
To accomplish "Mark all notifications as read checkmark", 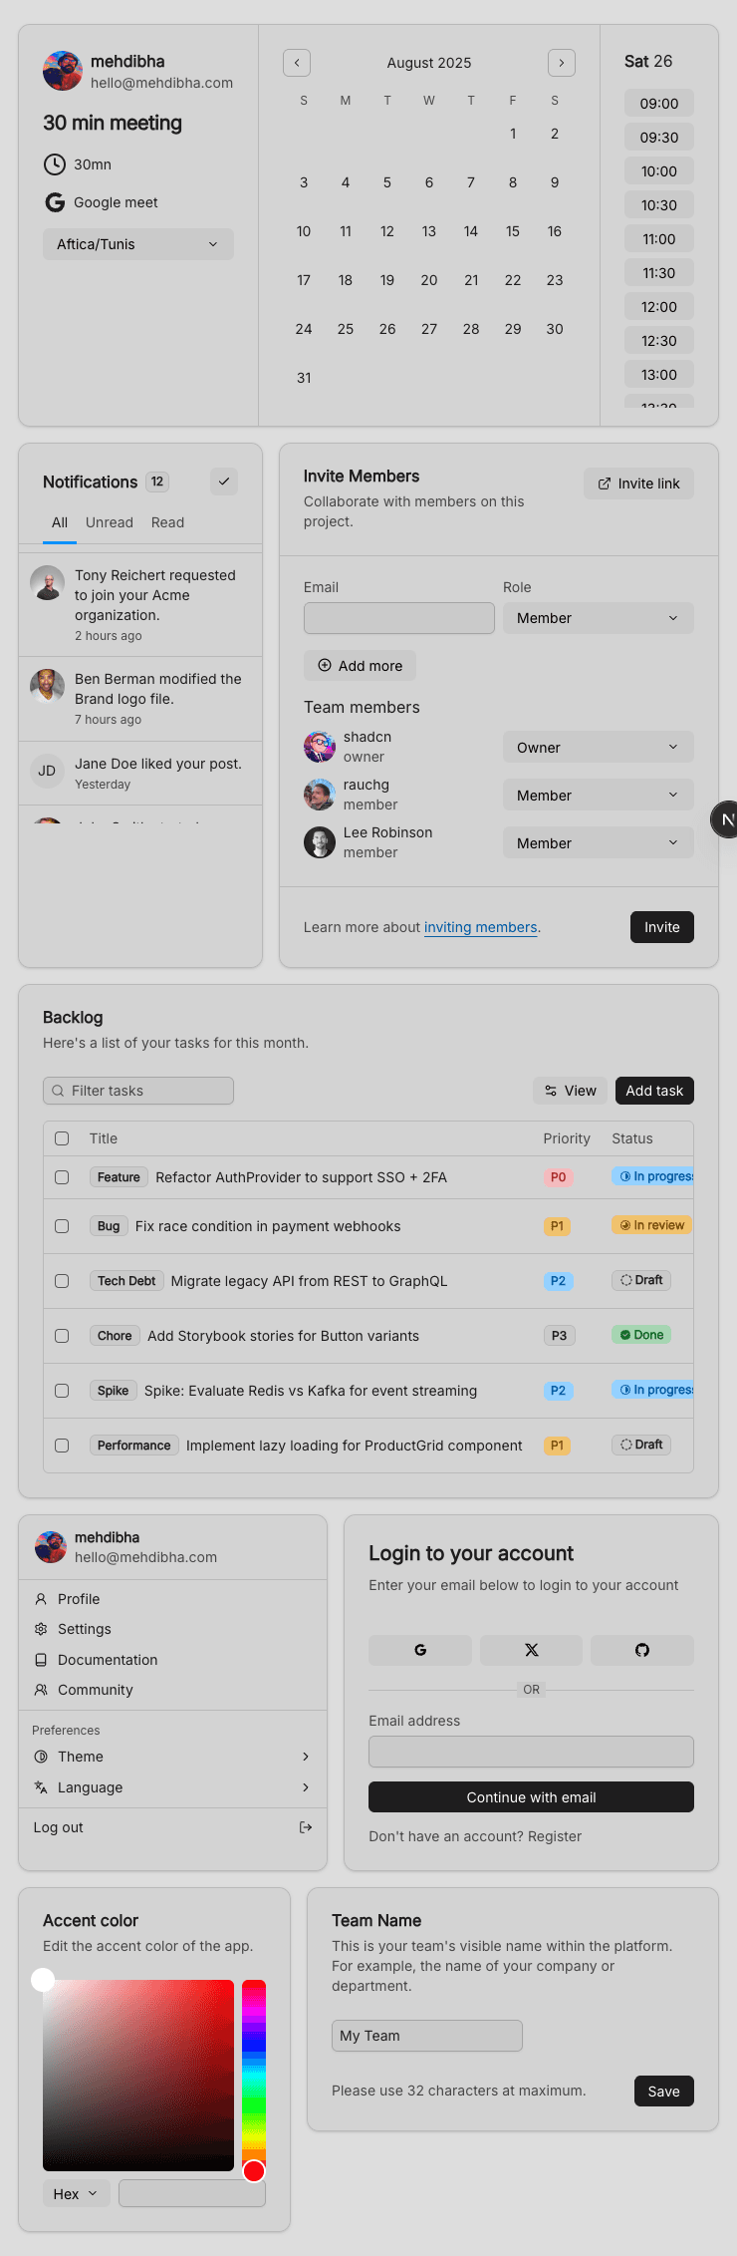I will coord(224,482).
